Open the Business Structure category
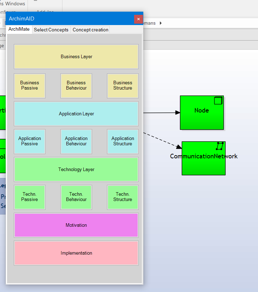The width and height of the screenshot is (258, 292). pos(123,86)
